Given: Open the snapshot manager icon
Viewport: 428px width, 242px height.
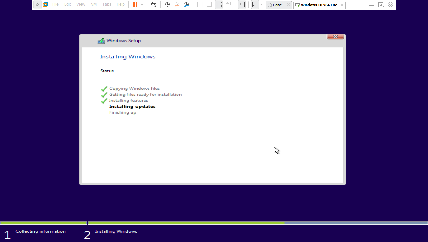Looking at the screenshot, I should point(186,4).
